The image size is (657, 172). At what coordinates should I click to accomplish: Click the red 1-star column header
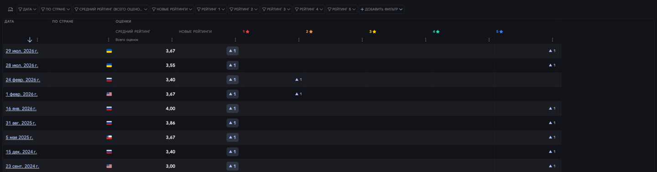246,31
